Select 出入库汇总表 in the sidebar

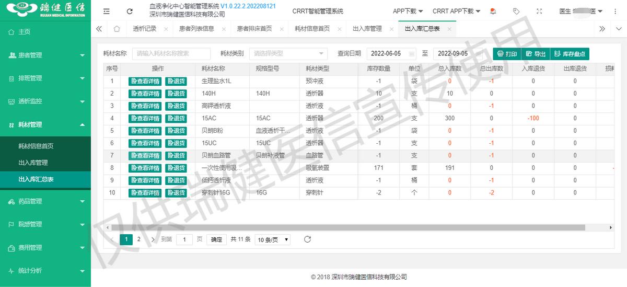[45, 179]
